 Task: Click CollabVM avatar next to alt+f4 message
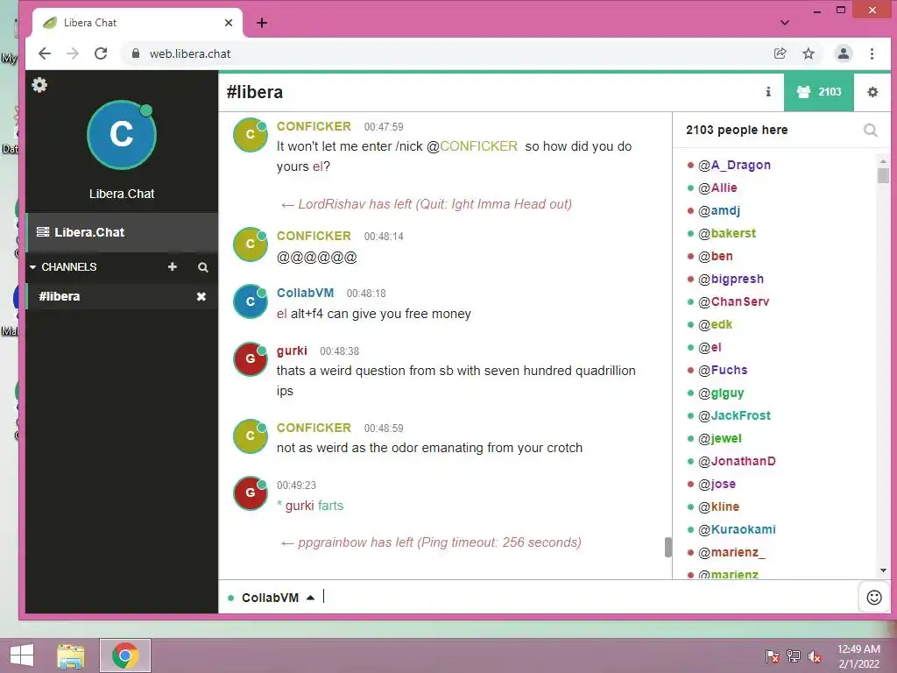[250, 301]
